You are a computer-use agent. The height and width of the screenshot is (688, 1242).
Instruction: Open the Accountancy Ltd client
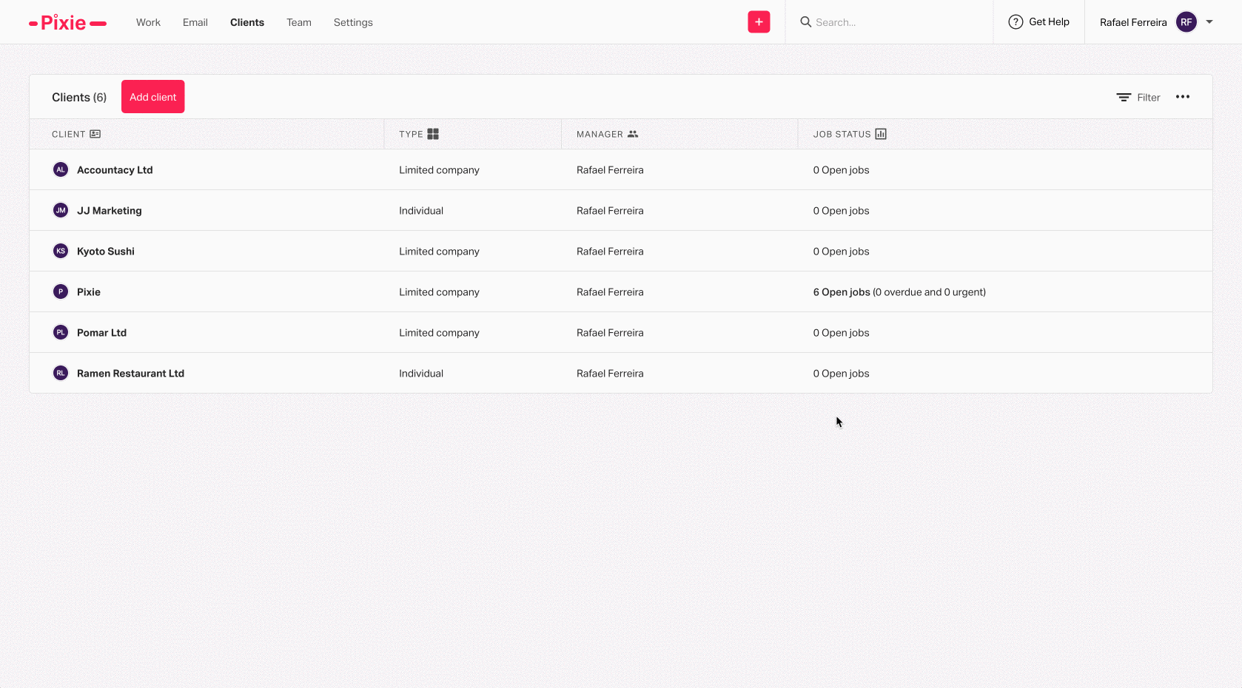[115, 170]
